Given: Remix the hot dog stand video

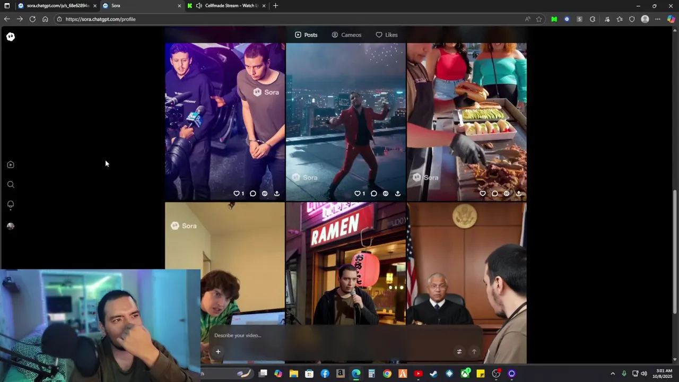Looking at the screenshot, I should tap(507, 194).
